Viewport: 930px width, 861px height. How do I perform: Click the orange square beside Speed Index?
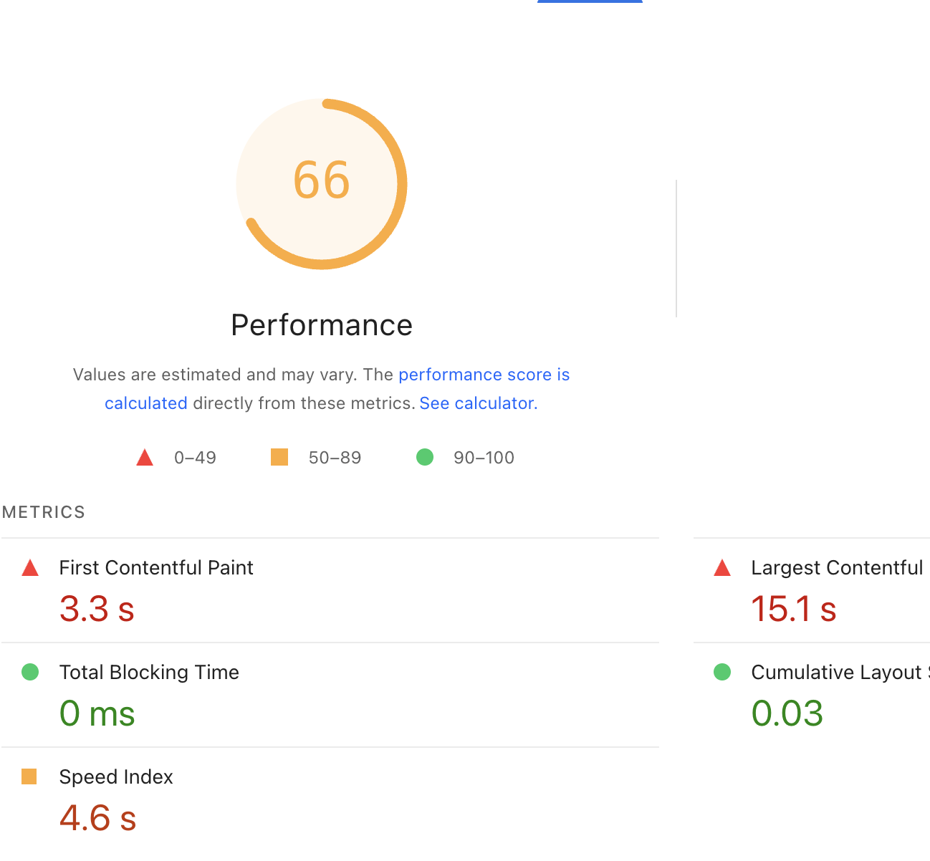(x=29, y=776)
